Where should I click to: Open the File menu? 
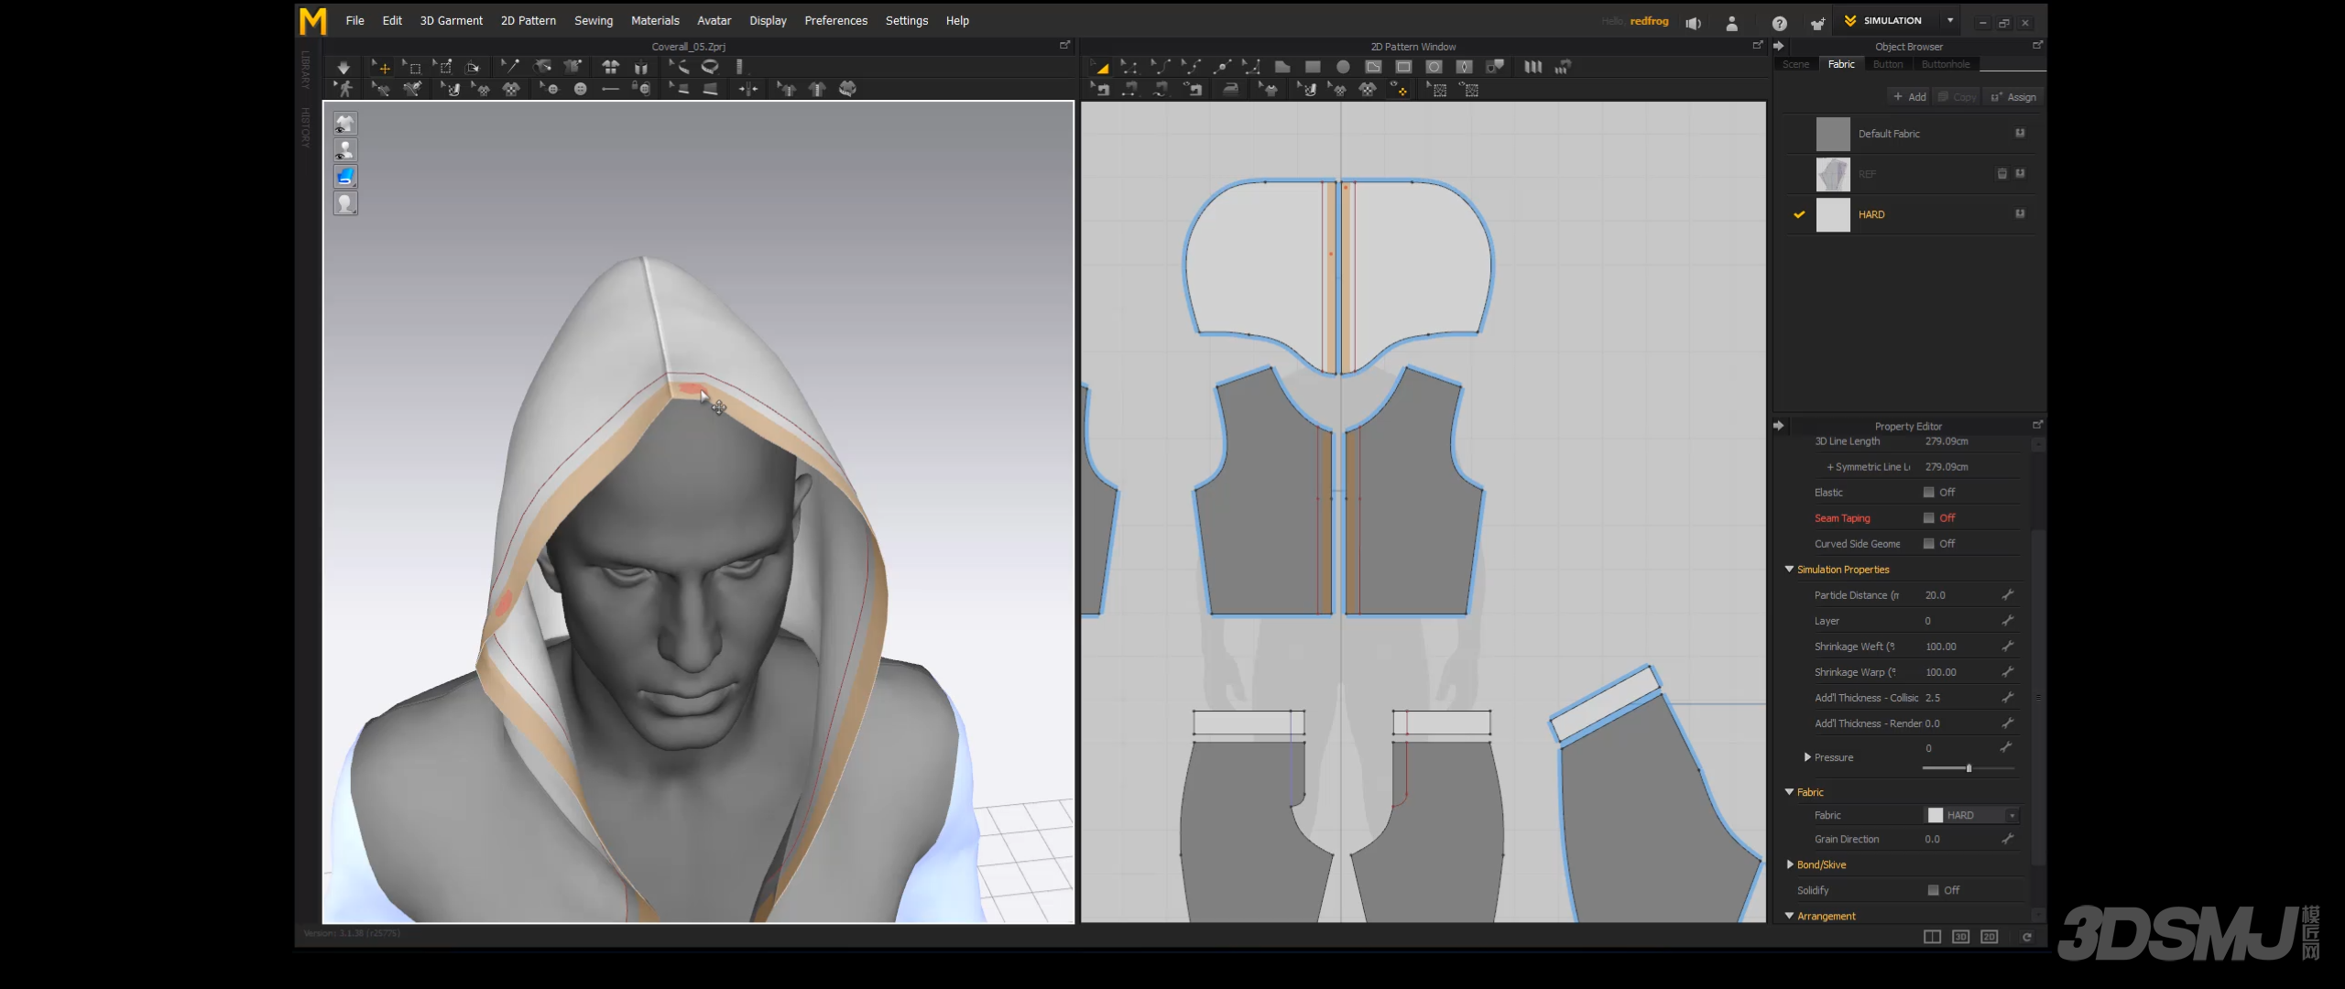[354, 20]
